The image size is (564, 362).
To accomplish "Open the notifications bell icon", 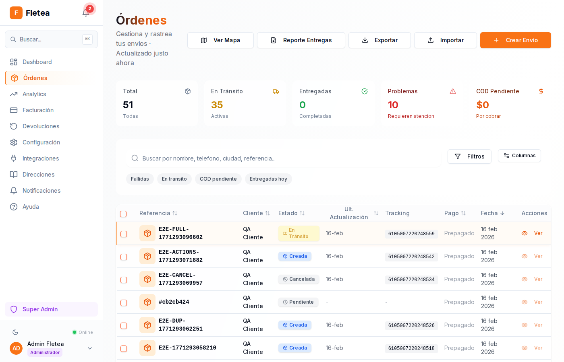I will click(x=86, y=13).
